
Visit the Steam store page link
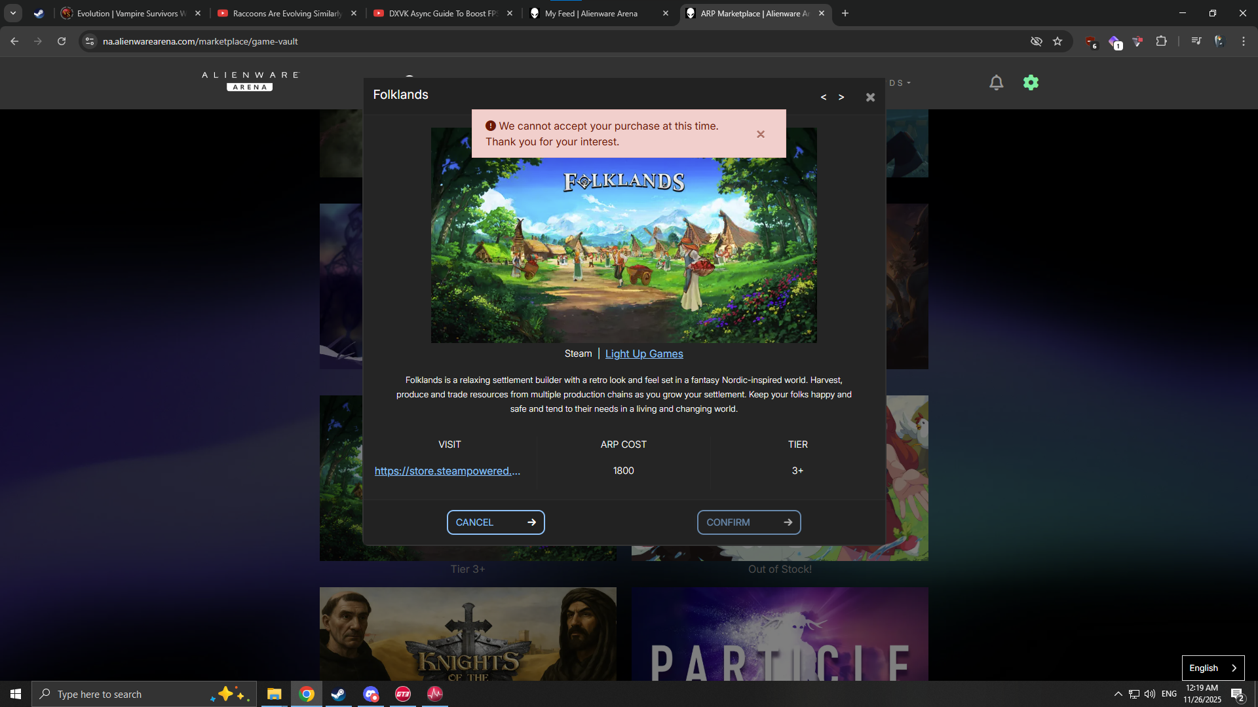click(448, 471)
